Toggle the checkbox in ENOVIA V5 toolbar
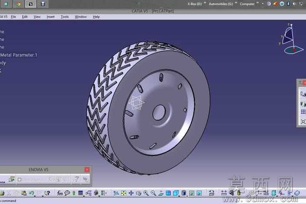 pyautogui.click(x=20, y=179)
